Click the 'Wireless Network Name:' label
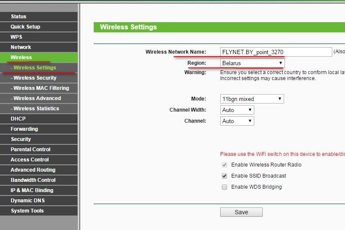 click(176, 52)
